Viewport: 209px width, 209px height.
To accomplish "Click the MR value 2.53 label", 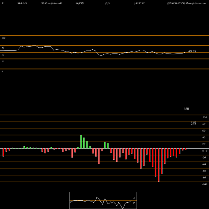I will point(194,124).
